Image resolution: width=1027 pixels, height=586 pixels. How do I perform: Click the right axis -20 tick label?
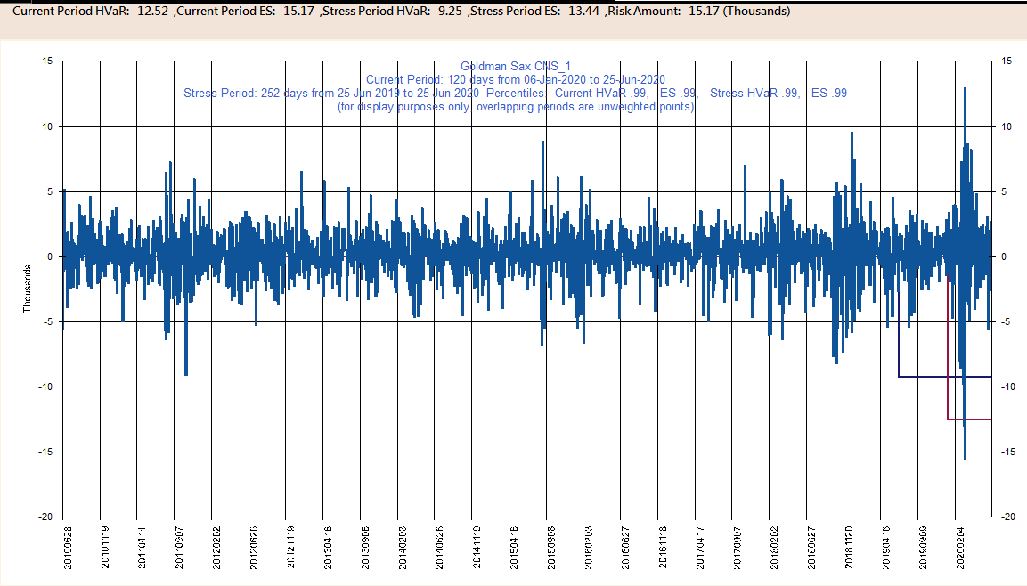click(1005, 517)
